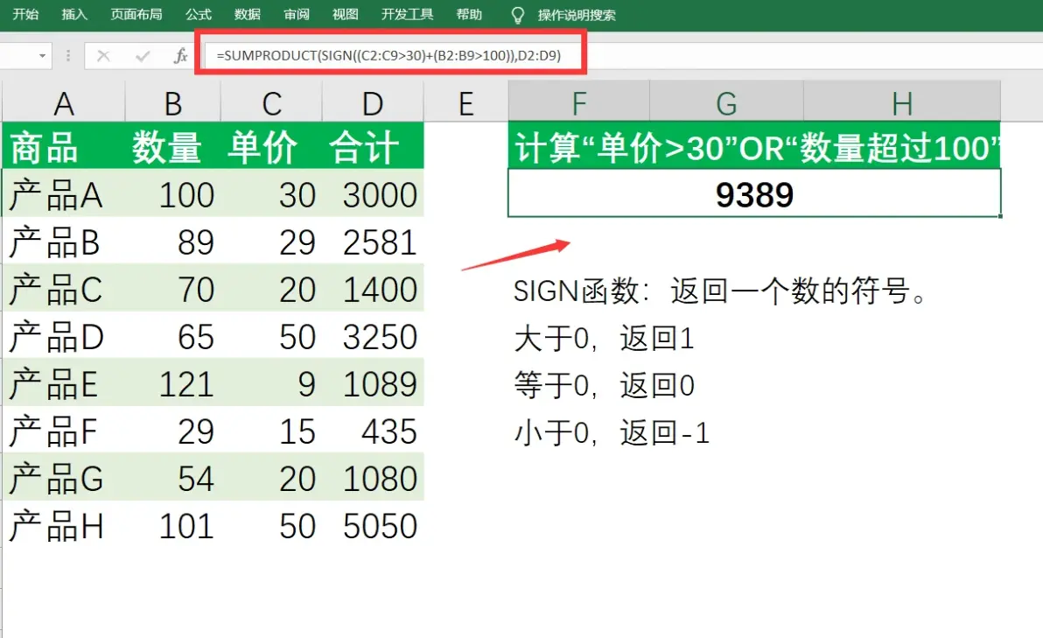Select the 5050 total cell

373,525
